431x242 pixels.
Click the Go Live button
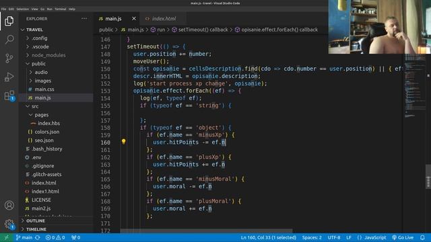(403, 237)
